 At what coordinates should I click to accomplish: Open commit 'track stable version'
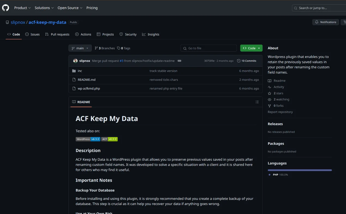tap(163, 71)
